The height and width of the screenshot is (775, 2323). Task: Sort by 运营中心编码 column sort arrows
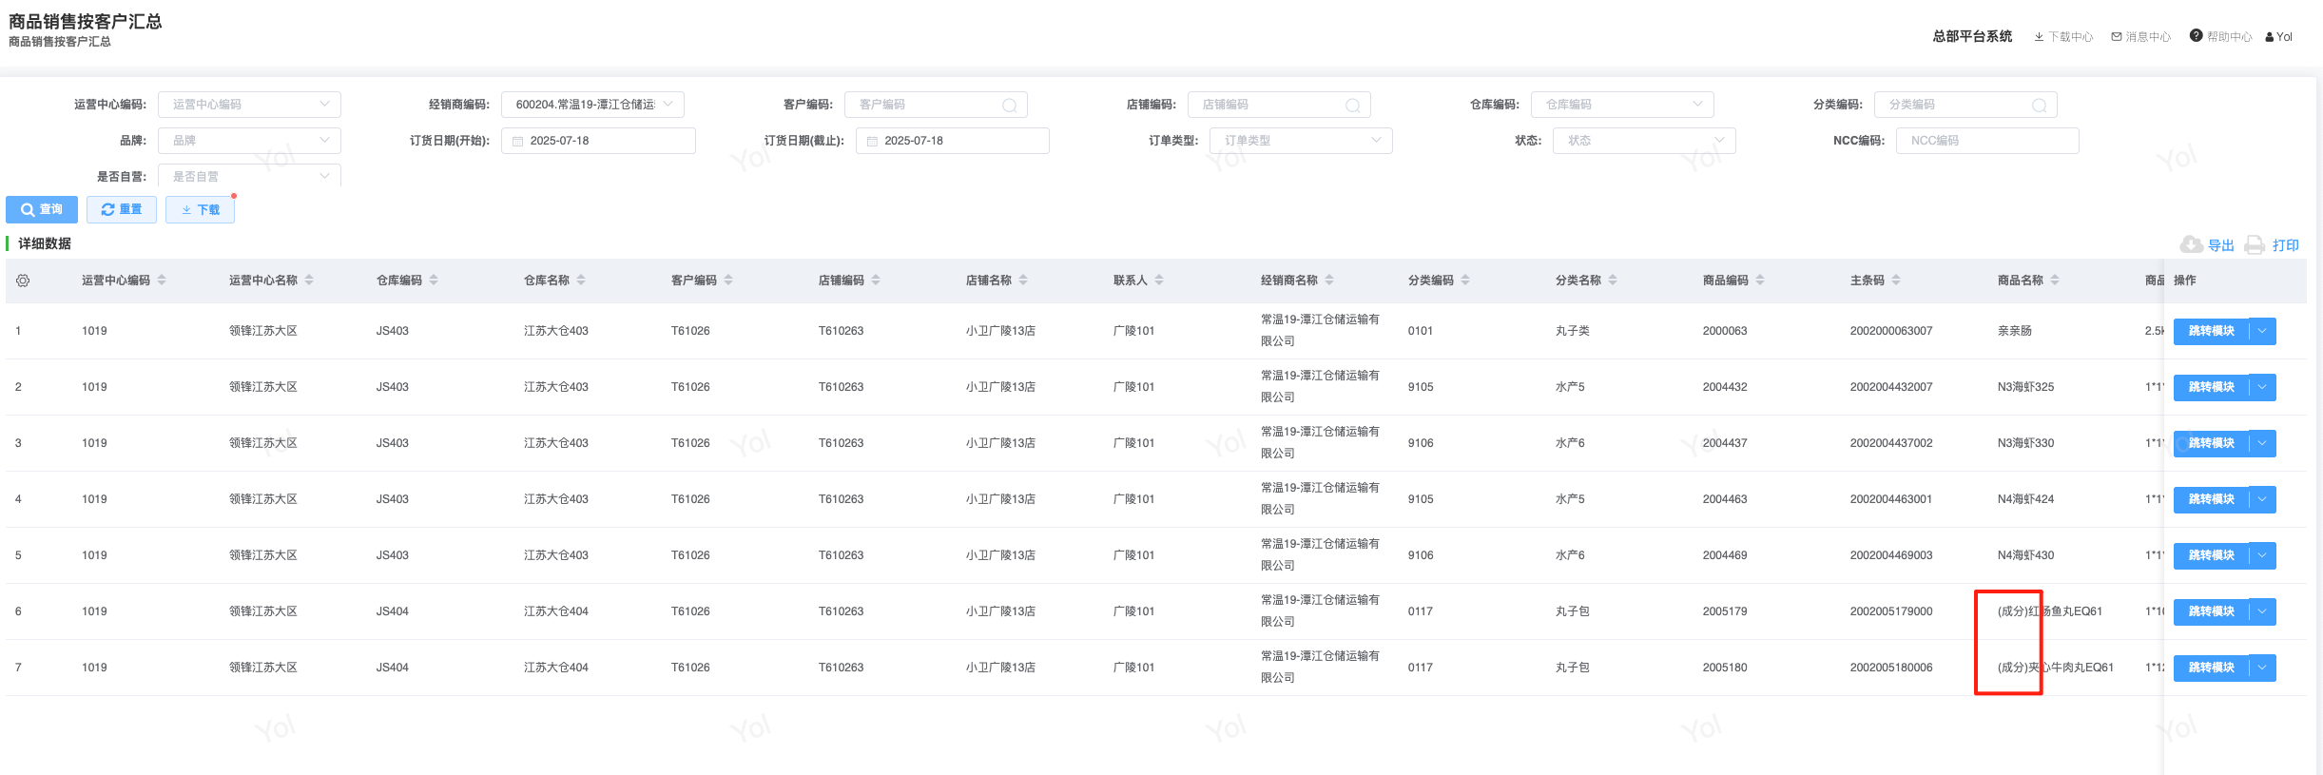coord(162,281)
